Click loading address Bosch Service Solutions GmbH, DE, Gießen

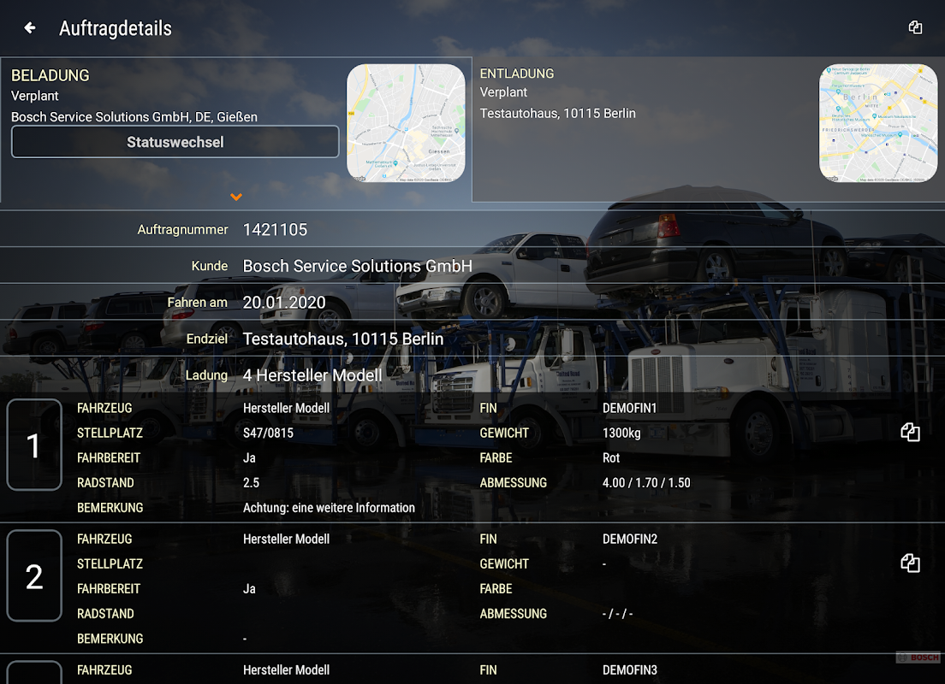[x=134, y=117]
